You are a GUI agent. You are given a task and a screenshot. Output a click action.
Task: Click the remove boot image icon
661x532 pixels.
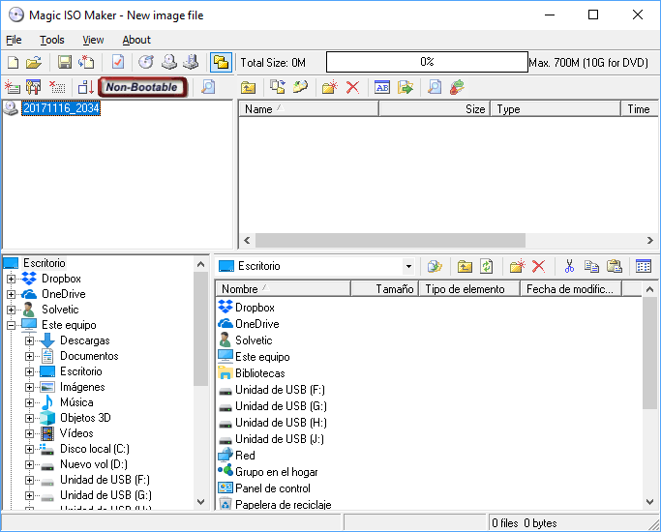click(57, 87)
